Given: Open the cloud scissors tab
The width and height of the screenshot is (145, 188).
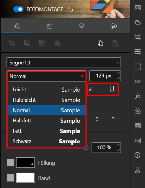Looking at the screenshot, I should (114, 26).
